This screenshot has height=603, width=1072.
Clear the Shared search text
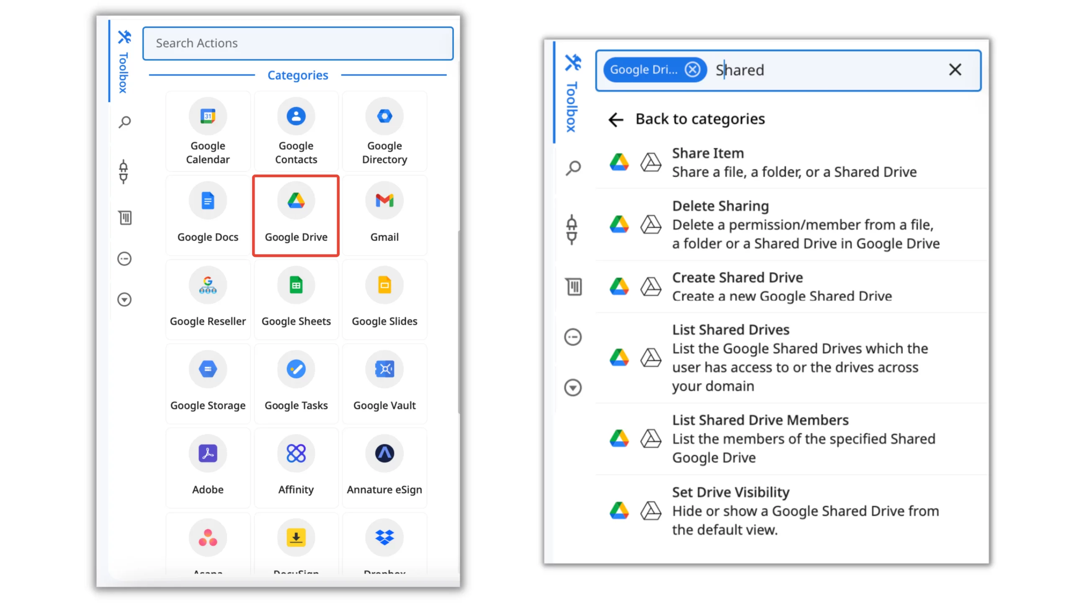tap(955, 70)
